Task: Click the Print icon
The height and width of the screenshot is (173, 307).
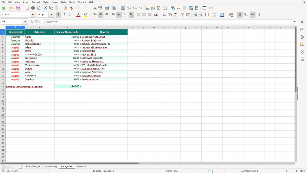Action: 33,8
